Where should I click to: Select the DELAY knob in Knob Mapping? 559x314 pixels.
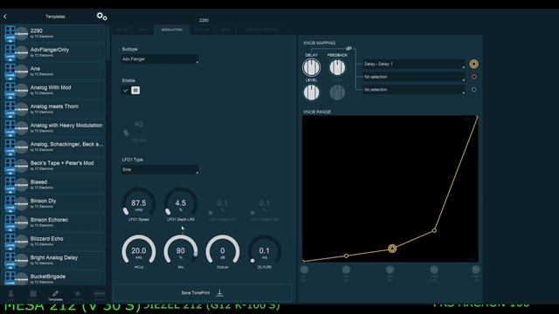point(311,67)
